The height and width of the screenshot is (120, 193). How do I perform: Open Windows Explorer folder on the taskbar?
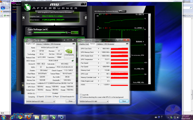click(x=37, y=117)
